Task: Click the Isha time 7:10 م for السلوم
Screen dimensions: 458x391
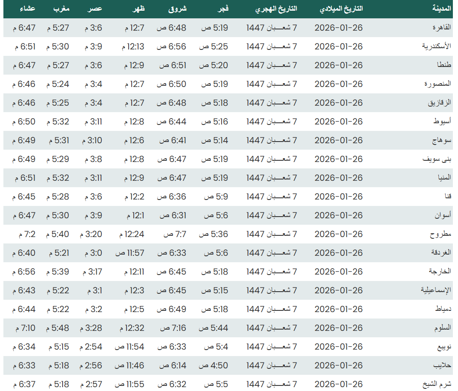Action: (25, 328)
